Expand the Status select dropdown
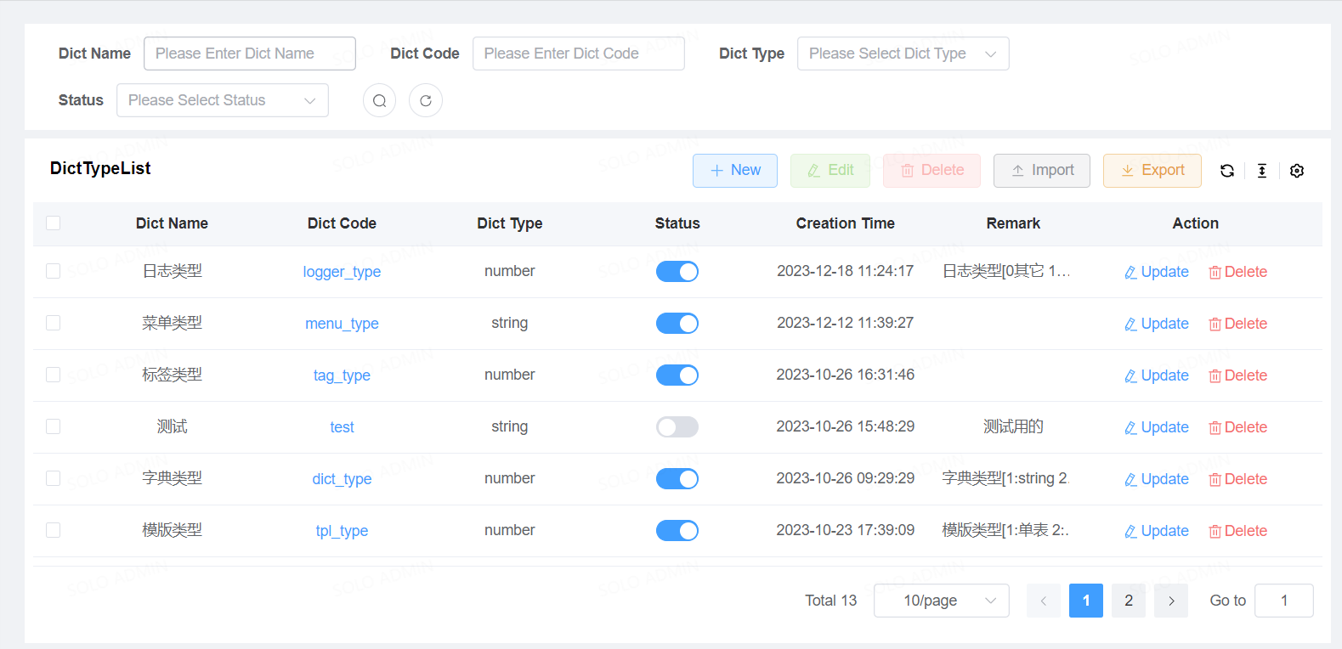 pos(222,100)
